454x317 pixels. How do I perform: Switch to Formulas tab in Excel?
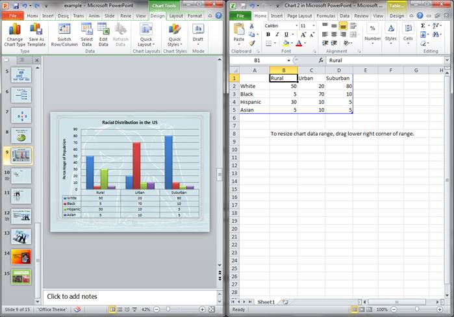click(x=325, y=15)
